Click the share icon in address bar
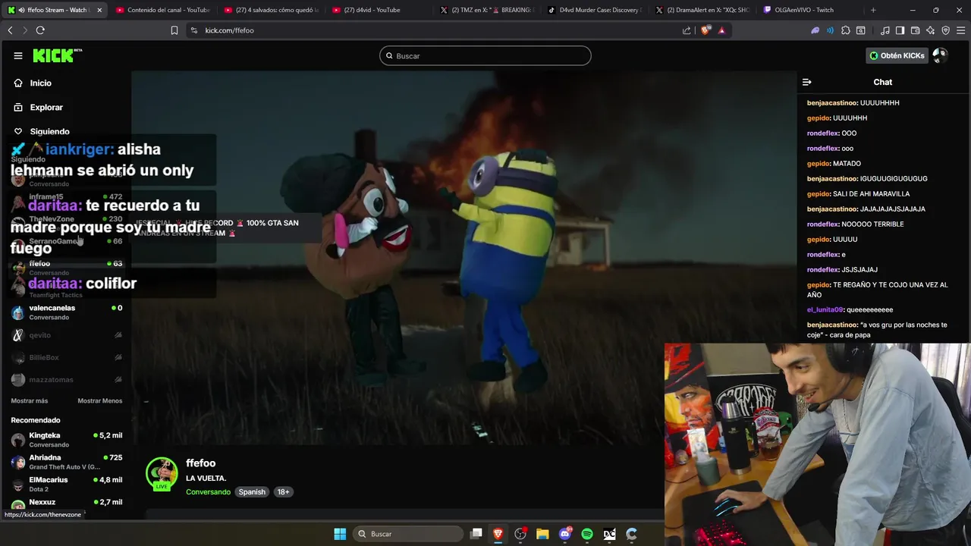Image resolution: width=971 pixels, height=546 pixels. click(687, 30)
